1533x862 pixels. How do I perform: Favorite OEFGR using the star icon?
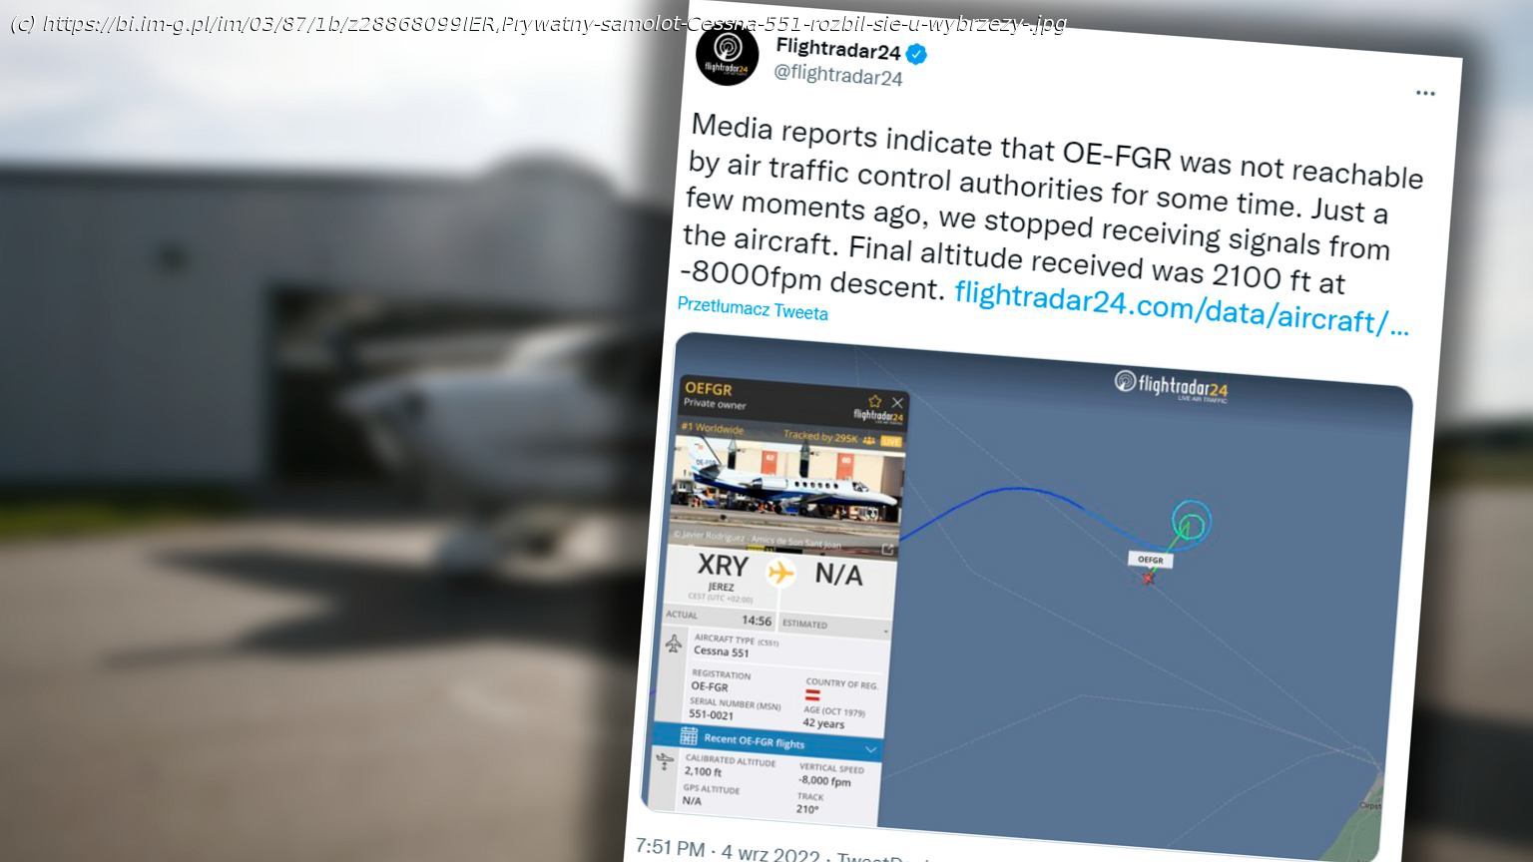[x=875, y=401]
